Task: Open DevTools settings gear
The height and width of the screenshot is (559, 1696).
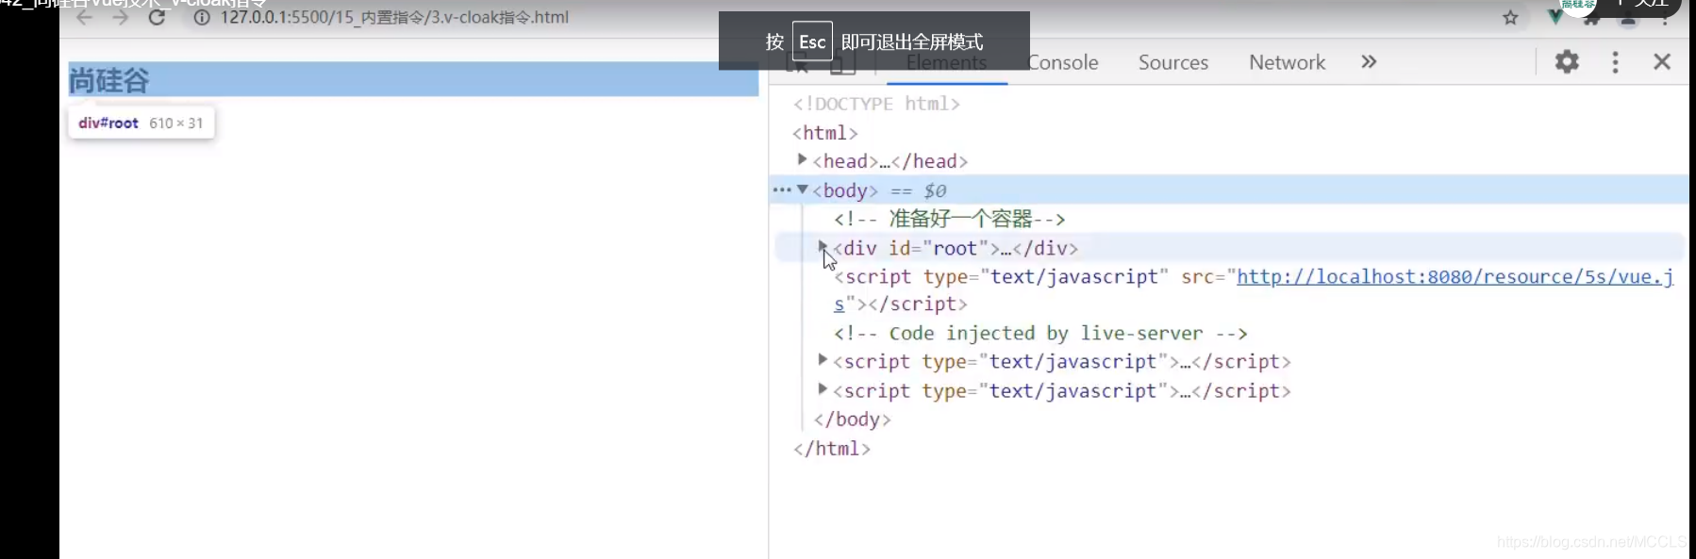Action: coord(1567,62)
